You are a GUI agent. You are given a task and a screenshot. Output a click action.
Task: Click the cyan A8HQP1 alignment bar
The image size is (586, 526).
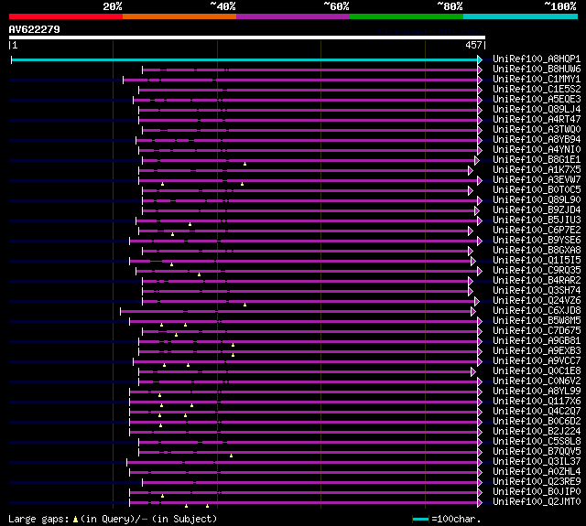click(x=244, y=59)
